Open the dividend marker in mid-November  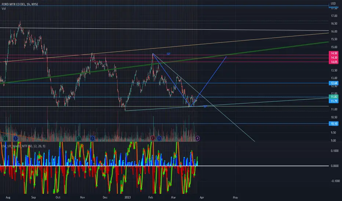92,138
